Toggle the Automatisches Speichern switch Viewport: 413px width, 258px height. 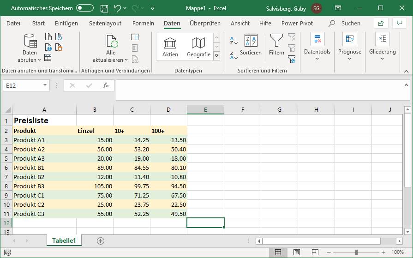click(x=85, y=8)
